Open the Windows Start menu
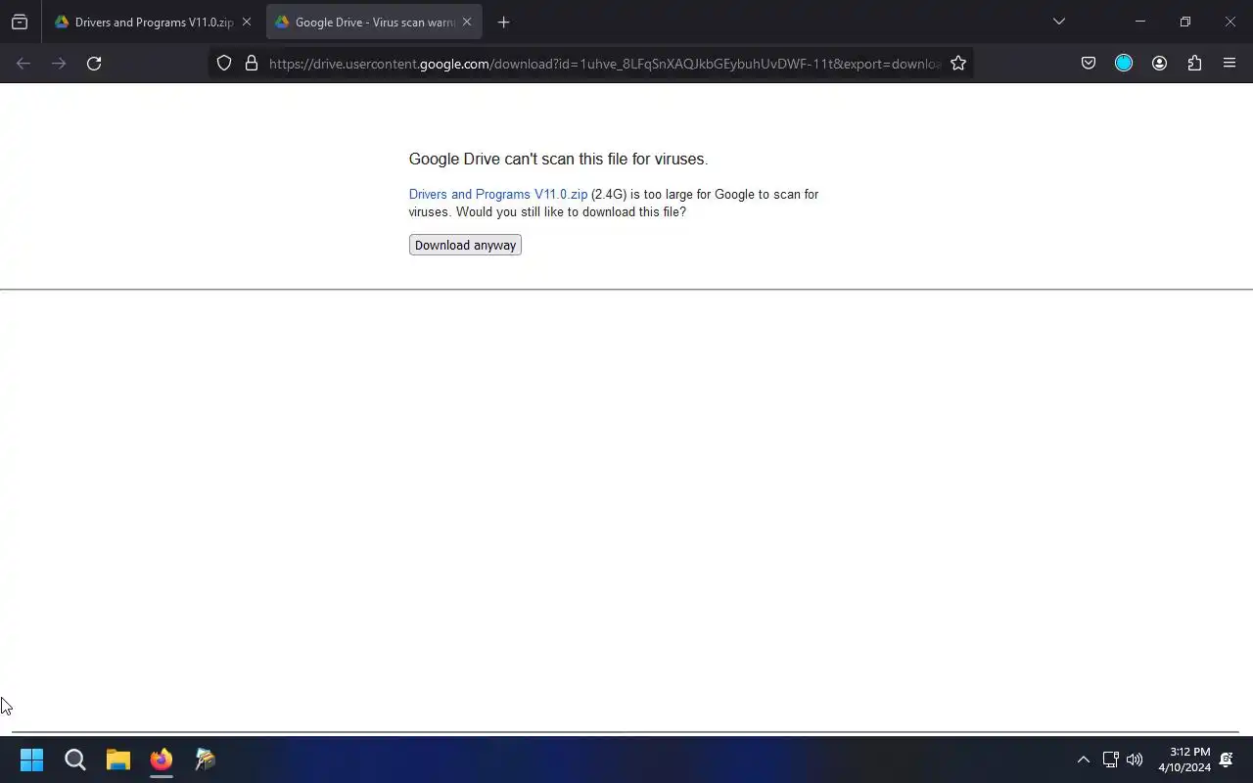Viewport: 1253px width, 783px height. [31, 760]
